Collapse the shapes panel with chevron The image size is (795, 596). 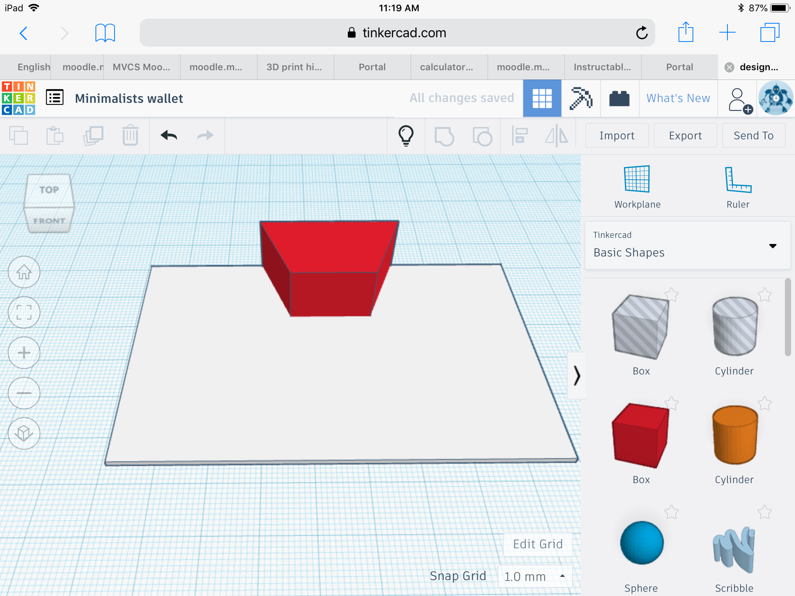click(576, 376)
